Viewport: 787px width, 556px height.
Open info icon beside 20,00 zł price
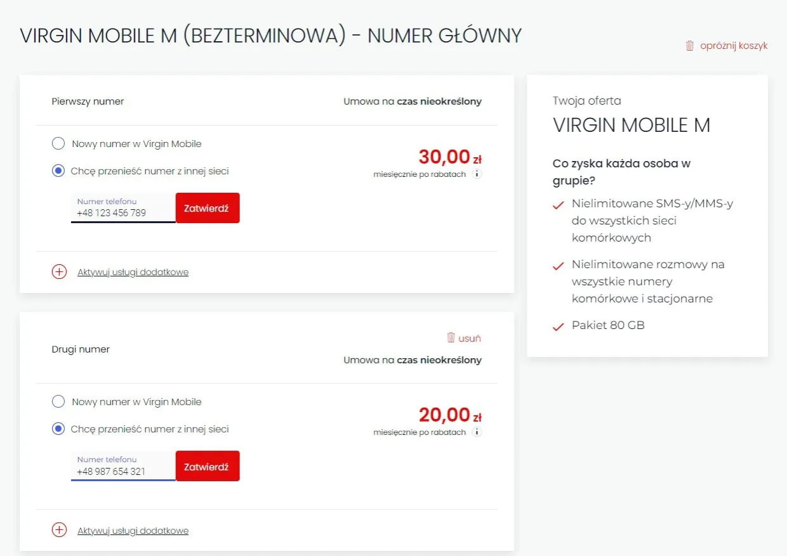(x=477, y=432)
